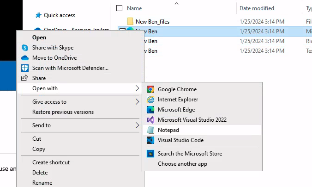Choose Rename from the context menu

pos(42,183)
